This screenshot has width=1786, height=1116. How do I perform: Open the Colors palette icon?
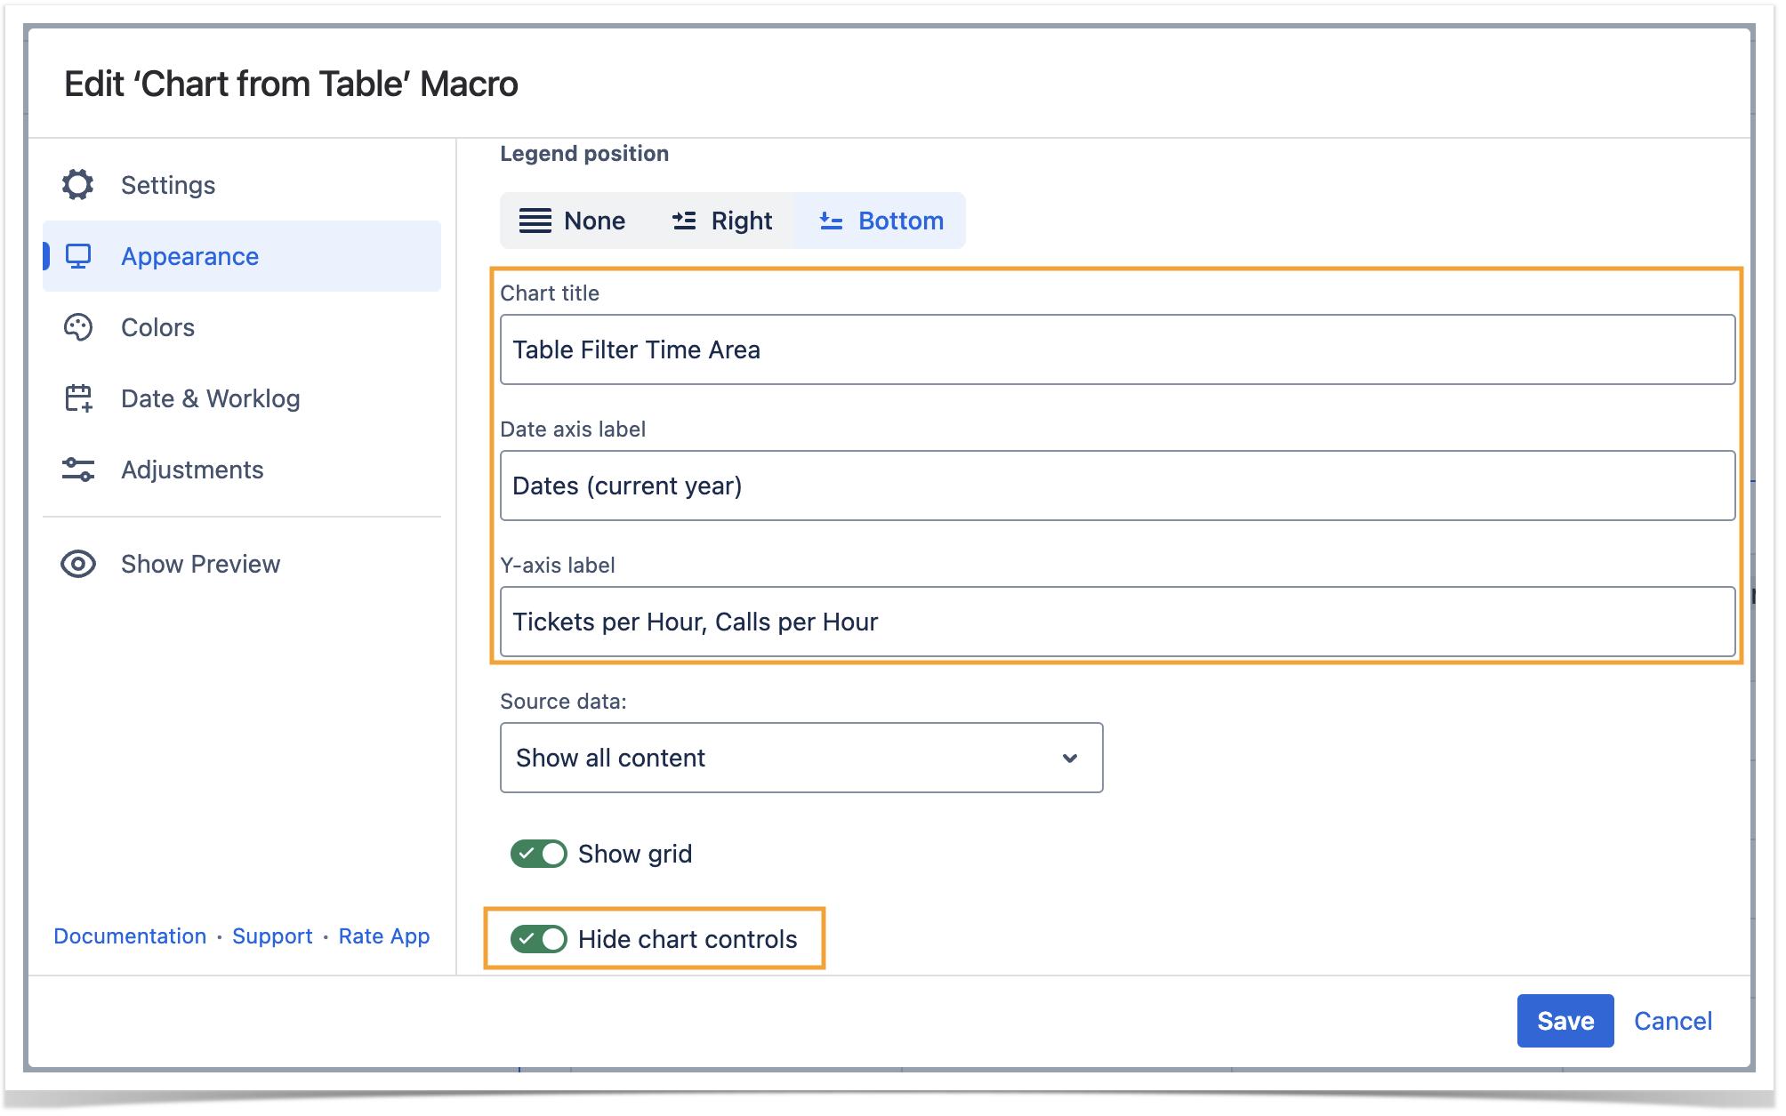coord(78,327)
